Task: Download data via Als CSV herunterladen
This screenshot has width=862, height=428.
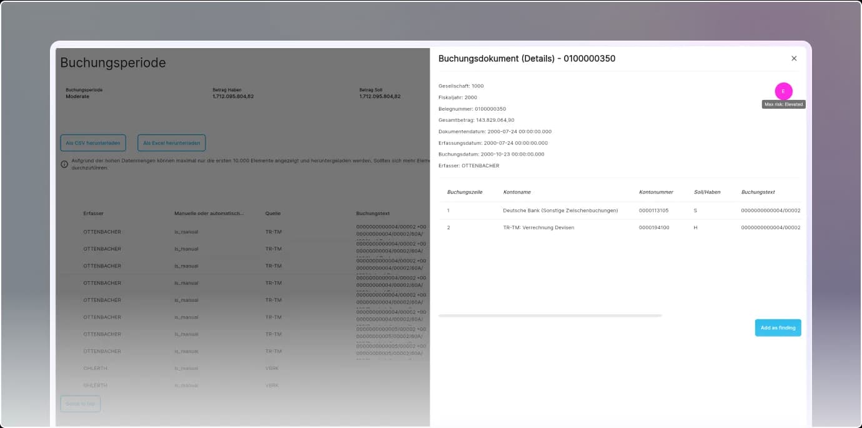Action: pyautogui.click(x=93, y=143)
